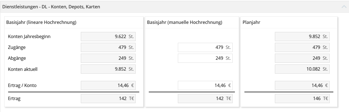Edit manual Abgänge field with 249

pos(205,58)
